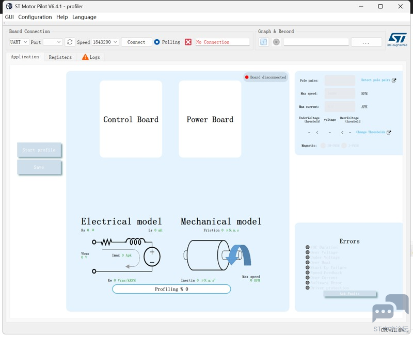Image resolution: width=413 pixels, height=337 pixels.
Task: Click the Power Board card
Action: pos(210,119)
